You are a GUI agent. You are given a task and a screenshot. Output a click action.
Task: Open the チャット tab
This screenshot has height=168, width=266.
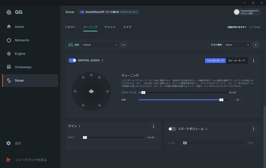pos(110,27)
